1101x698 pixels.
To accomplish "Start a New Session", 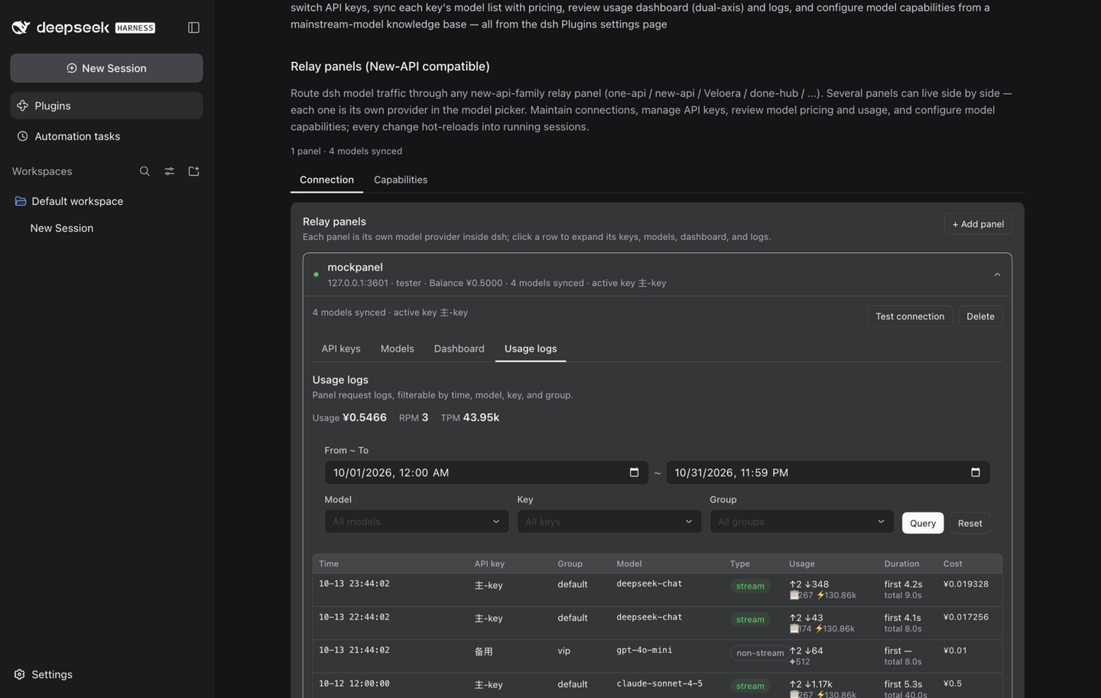I will (106, 68).
